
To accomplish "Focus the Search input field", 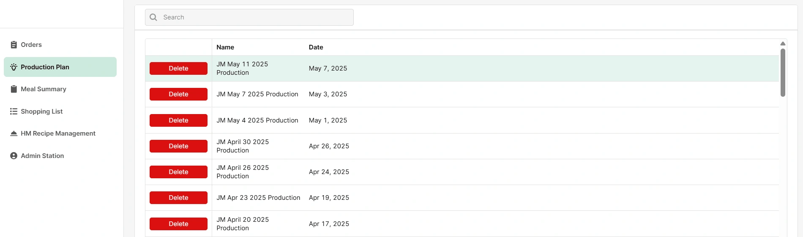I will coord(249,17).
